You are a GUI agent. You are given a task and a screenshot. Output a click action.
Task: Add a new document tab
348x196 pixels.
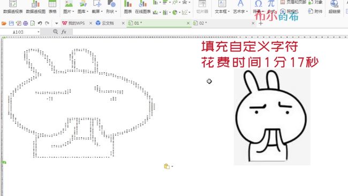(261, 23)
